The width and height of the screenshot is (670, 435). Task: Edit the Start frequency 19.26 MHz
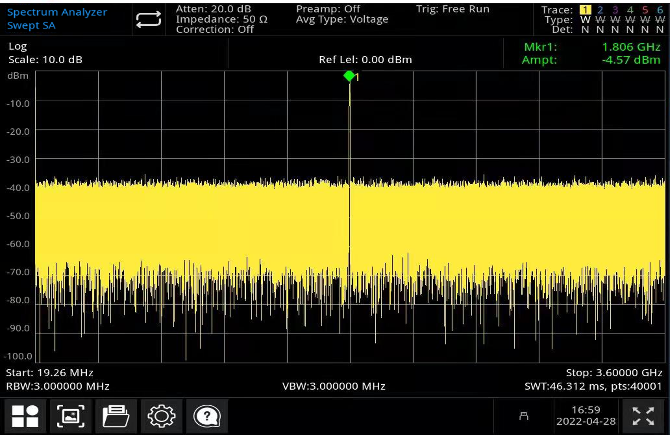(x=50, y=372)
